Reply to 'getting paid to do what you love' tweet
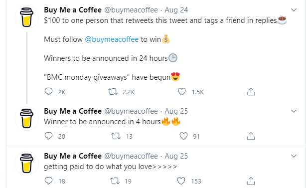This screenshot has width=306, height=188. pyautogui.click(x=48, y=181)
